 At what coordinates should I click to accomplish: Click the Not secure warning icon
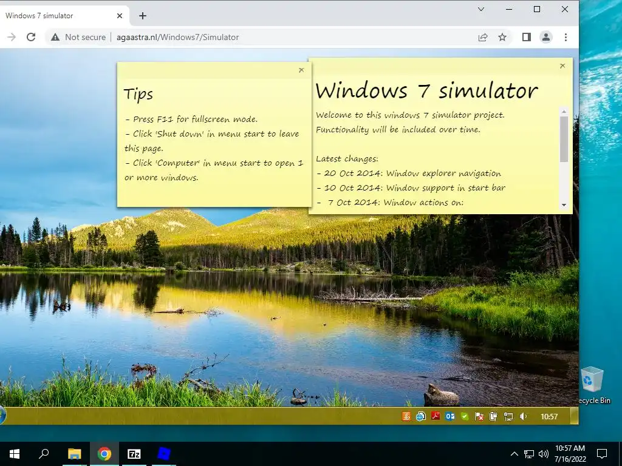(x=55, y=37)
